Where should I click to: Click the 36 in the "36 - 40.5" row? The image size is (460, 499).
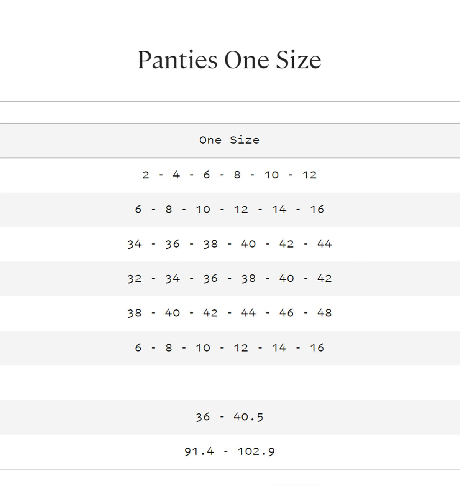pos(203,417)
